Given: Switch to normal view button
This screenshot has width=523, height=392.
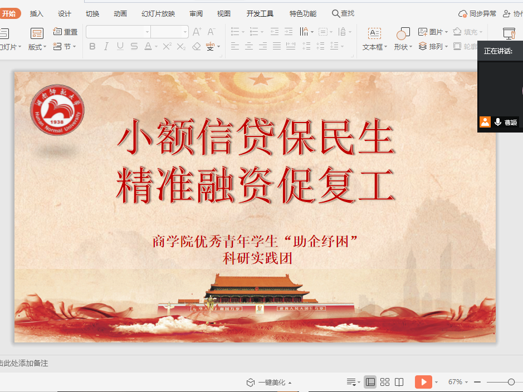Looking at the screenshot, I should [370, 382].
